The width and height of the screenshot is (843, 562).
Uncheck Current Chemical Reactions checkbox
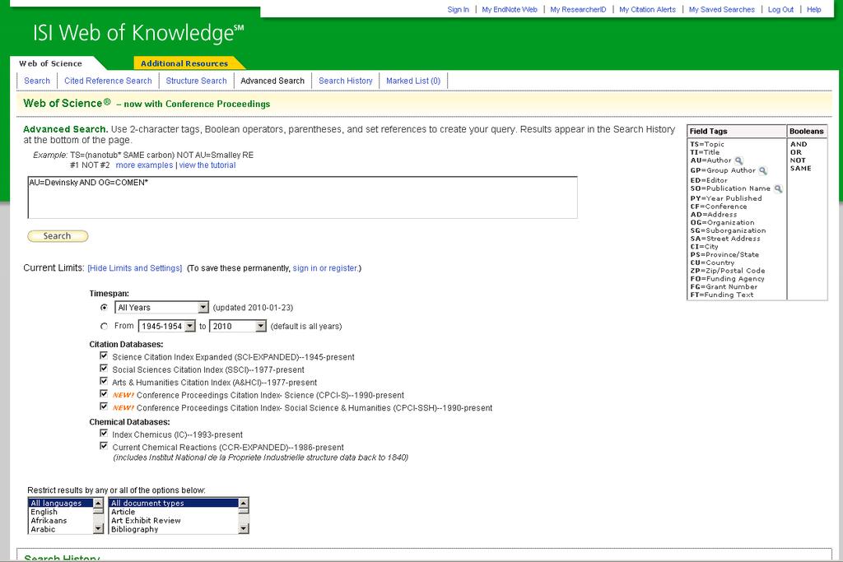104,446
